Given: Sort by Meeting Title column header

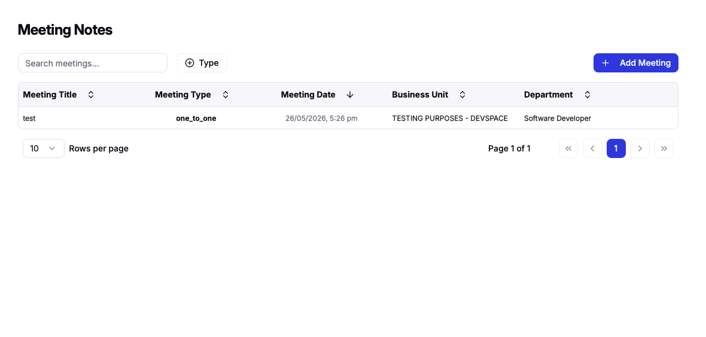Looking at the screenshot, I should click(50, 95).
